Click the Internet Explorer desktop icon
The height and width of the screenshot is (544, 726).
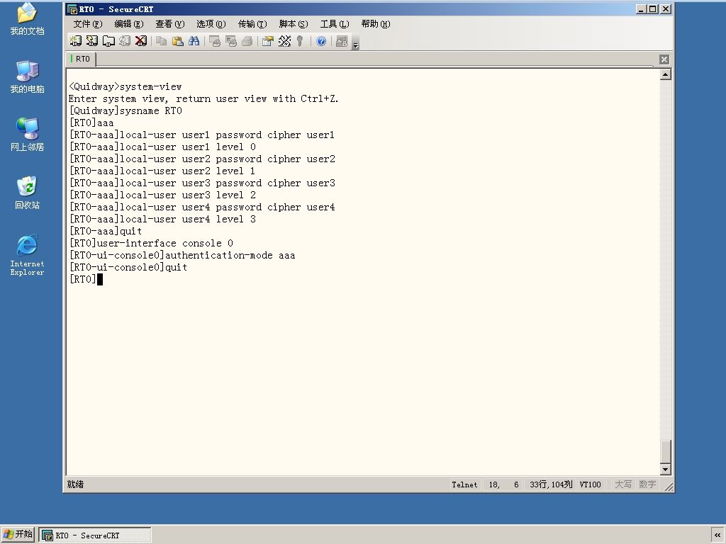click(28, 255)
